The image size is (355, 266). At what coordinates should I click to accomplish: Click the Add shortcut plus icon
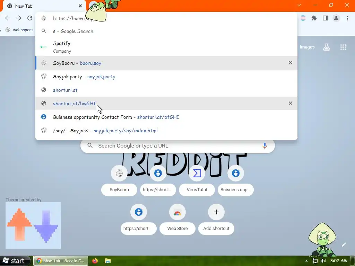coord(216,212)
